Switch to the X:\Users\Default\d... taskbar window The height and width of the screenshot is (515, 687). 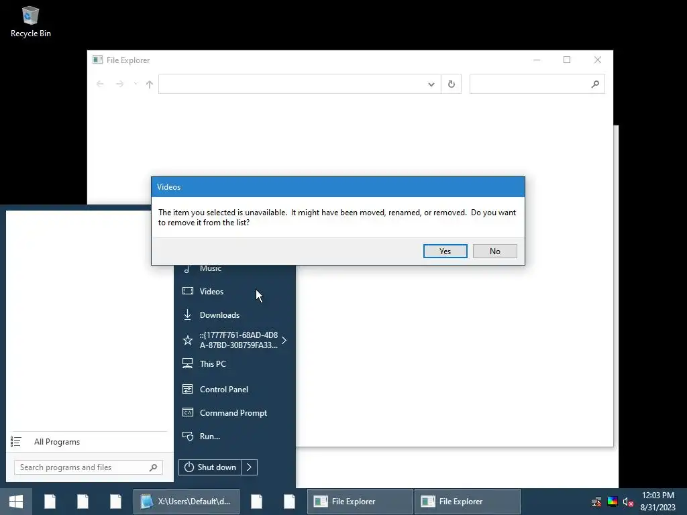pos(187,502)
